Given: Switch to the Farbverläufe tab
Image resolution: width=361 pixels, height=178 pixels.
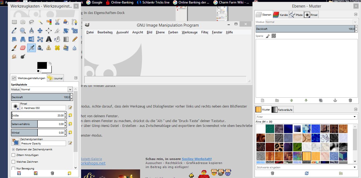Looking at the screenshot, I should pos(282,110).
